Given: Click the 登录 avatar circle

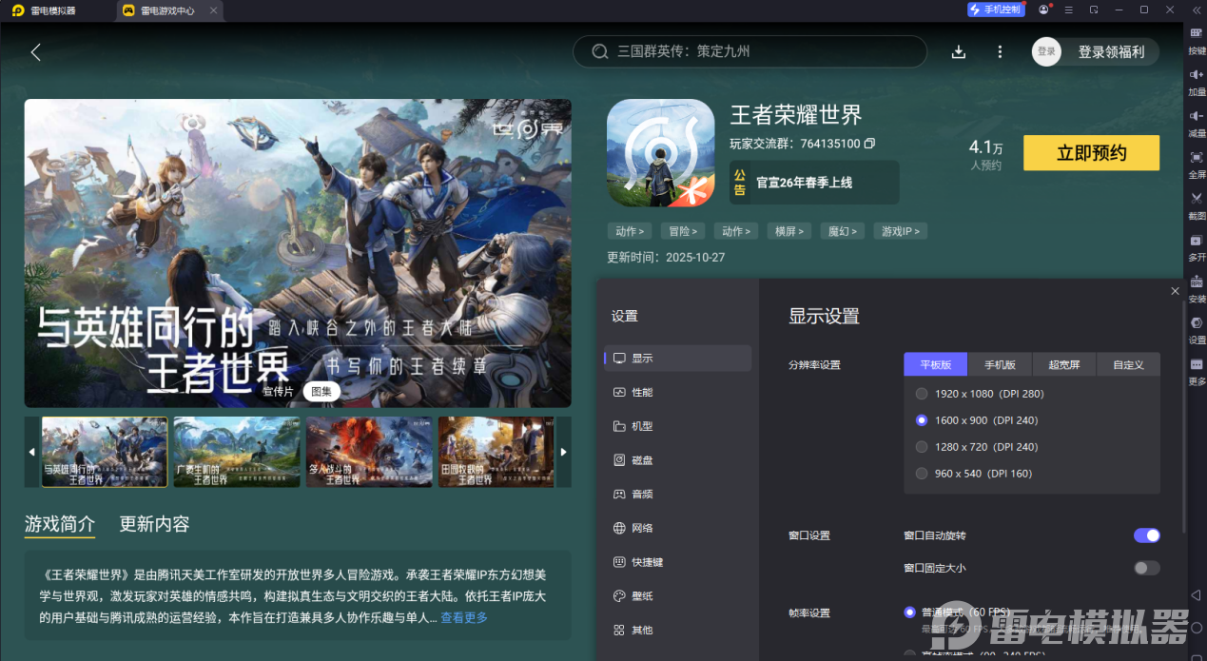Looking at the screenshot, I should (1046, 51).
